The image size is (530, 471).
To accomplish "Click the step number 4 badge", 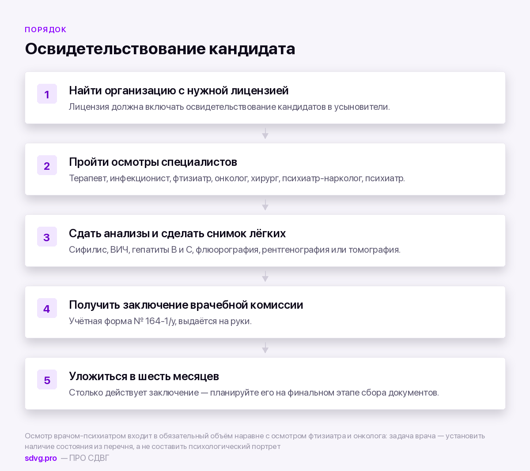I will (x=47, y=308).
